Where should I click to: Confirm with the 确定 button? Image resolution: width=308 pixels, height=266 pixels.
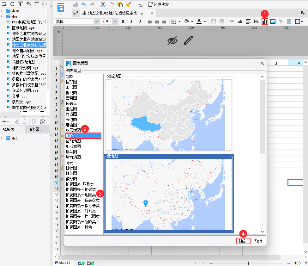[243, 241]
